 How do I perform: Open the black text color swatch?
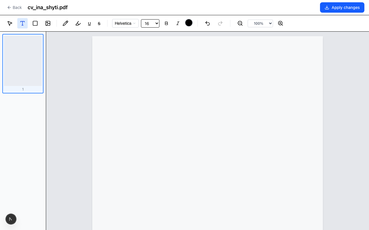point(189,23)
